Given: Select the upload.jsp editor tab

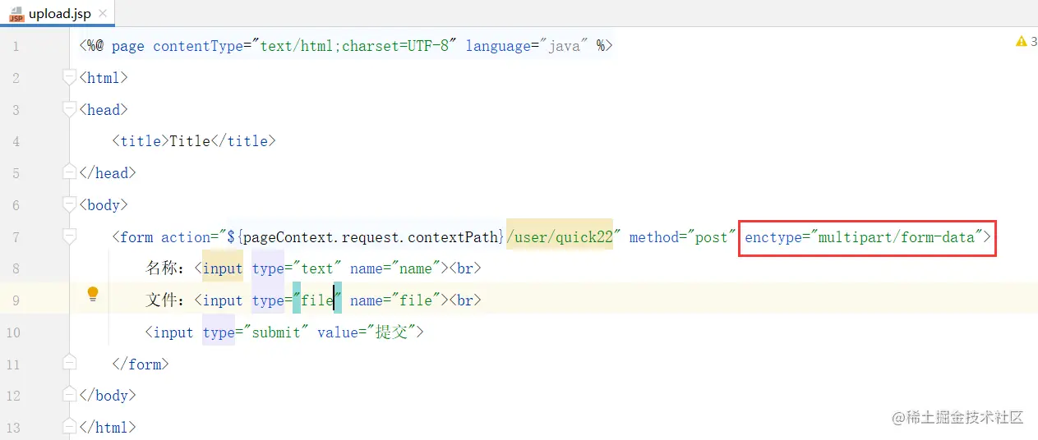Looking at the screenshot, I should [x=58, y=13].
